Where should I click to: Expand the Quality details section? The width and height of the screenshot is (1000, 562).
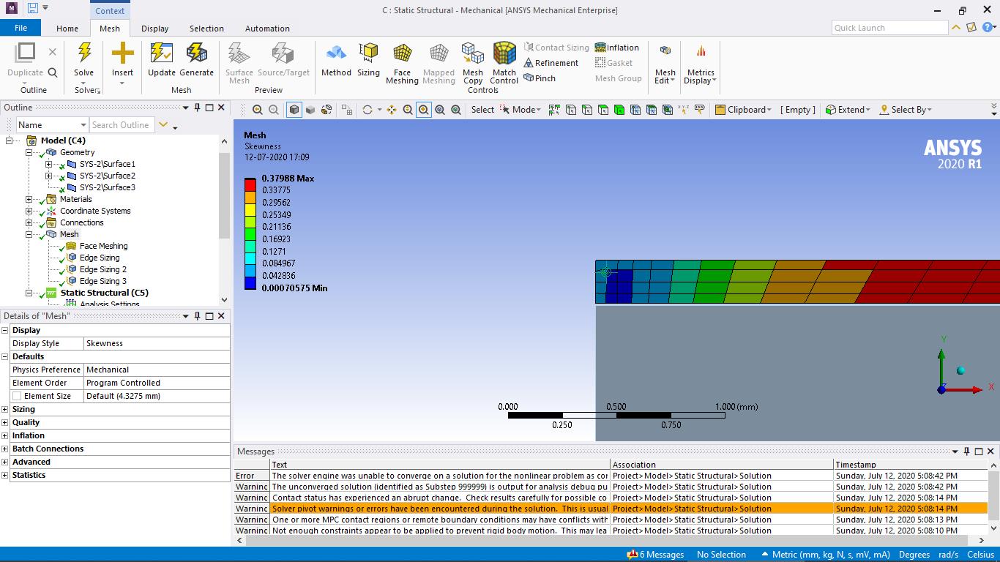(5, 422)
